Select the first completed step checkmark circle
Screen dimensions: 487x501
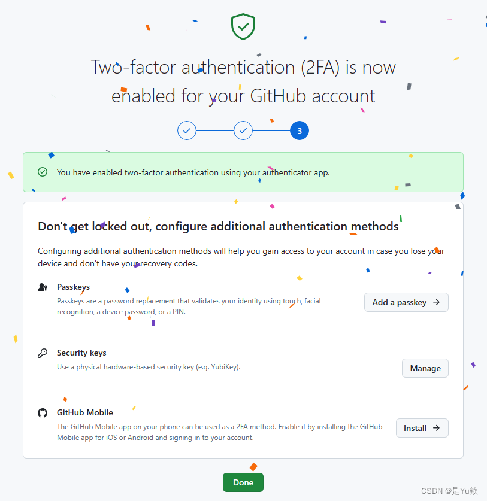pos(187,130)
